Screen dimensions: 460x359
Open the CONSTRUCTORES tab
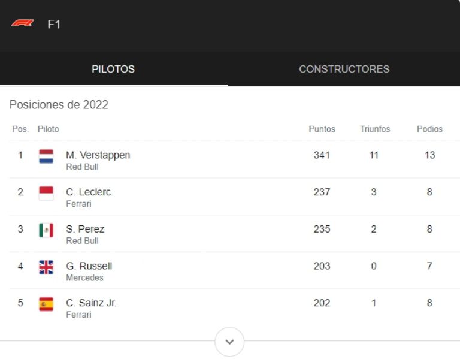[344, 69]
